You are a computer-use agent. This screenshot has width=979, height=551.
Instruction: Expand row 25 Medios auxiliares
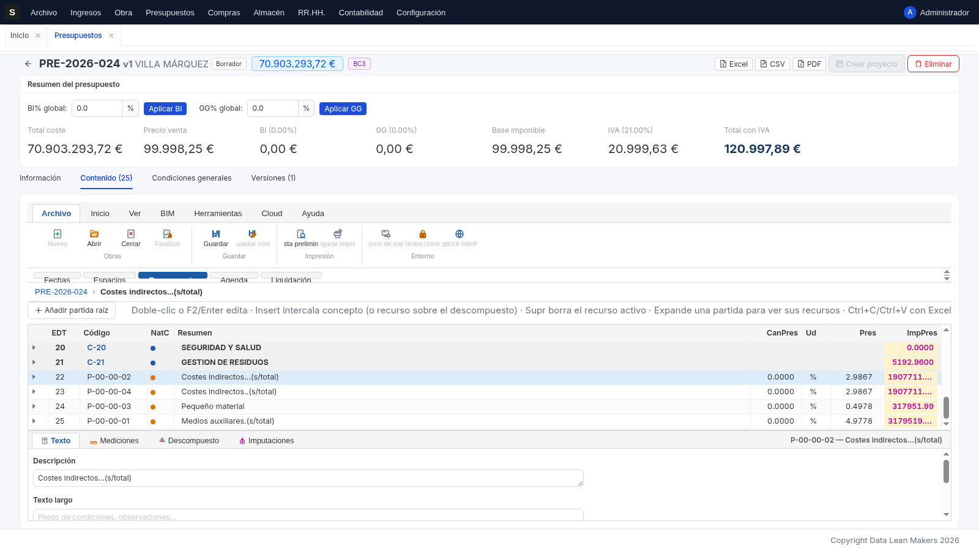(34, 421)
